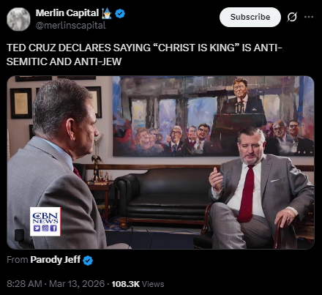Click the Facebook icon in CBN logo
322x295 pixels.
(53, 228)
